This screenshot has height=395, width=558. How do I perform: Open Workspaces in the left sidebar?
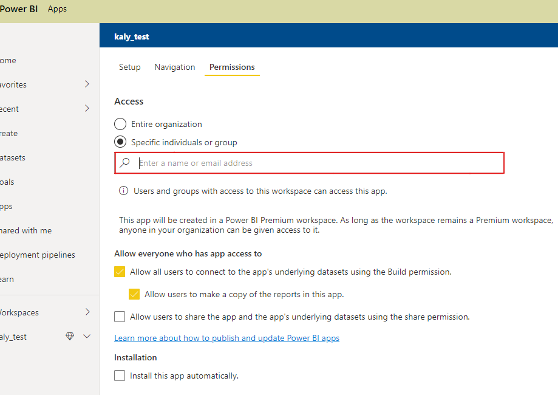click(19, 312)
